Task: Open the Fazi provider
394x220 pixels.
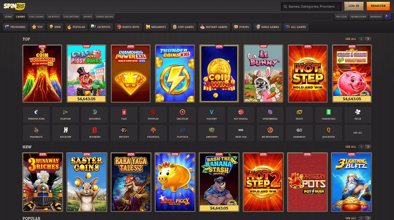Action: click(124, 114)
